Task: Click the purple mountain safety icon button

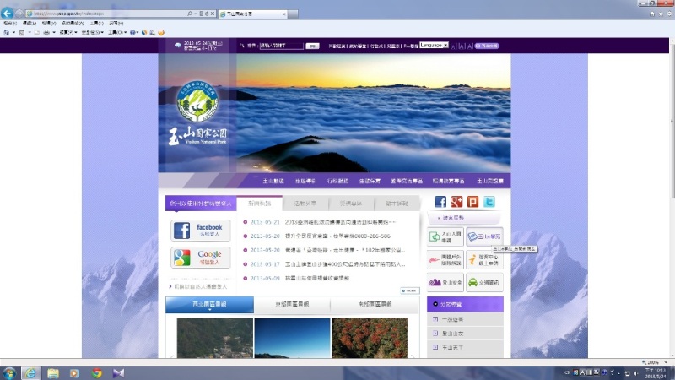Action: coord(445,282)
